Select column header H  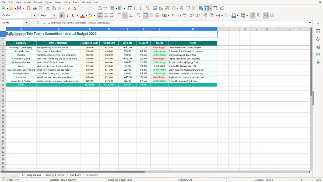coord(193,29)
